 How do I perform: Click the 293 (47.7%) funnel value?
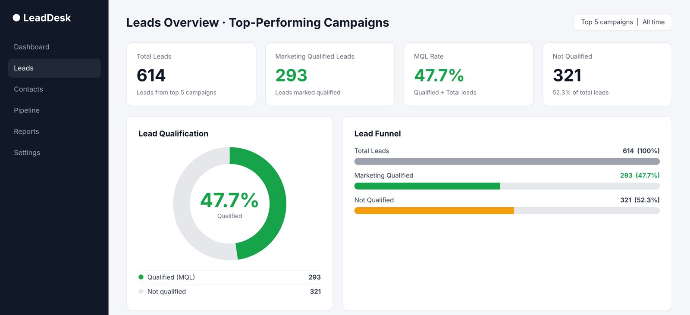[640, 175]
